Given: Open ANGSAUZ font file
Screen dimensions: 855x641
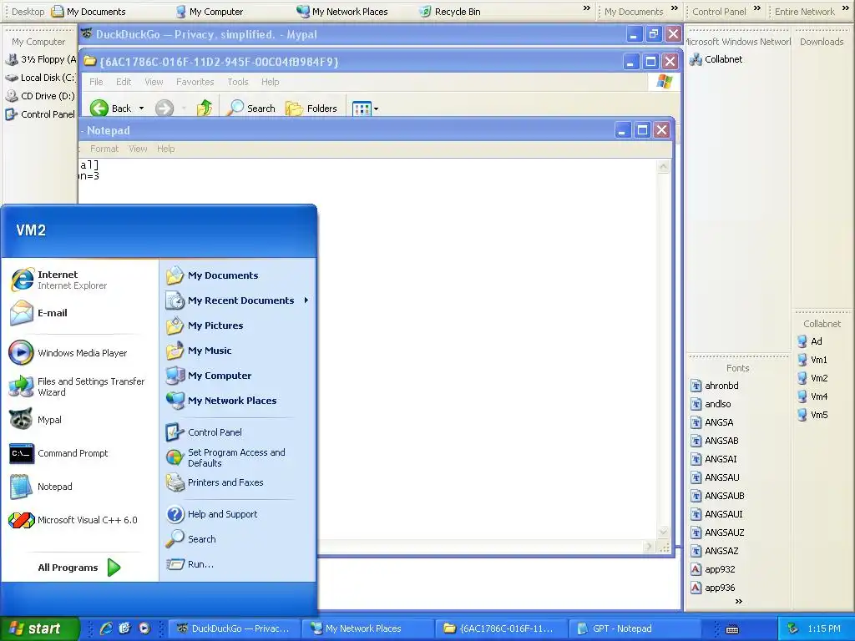Looking at the screenshot, I should point(717,532).
